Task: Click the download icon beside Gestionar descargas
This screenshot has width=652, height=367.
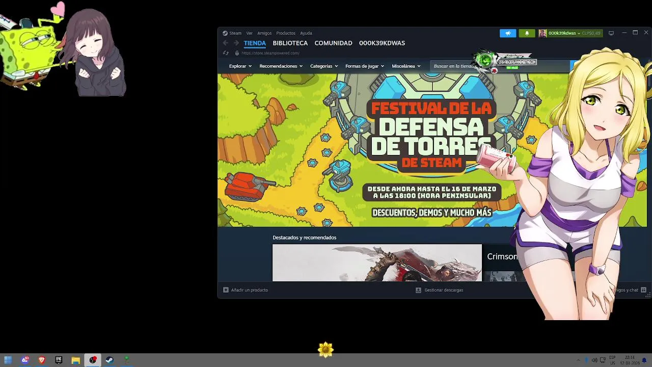Action: tap(418, 290)
